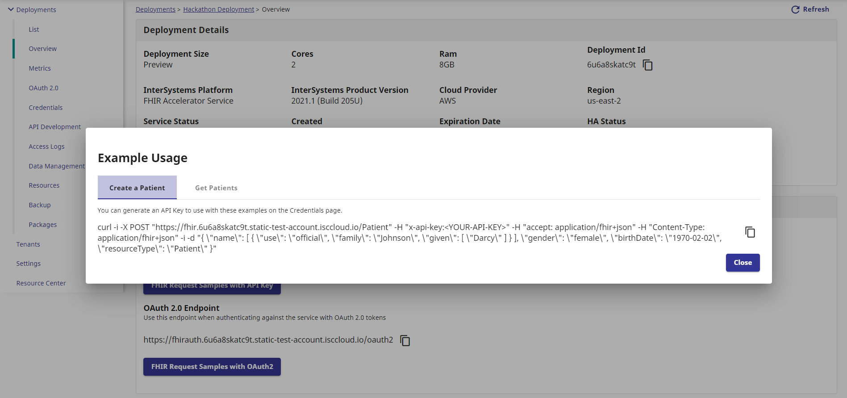
Task: Close the Example Usage dialog
Action: click(x=742, y=263)
